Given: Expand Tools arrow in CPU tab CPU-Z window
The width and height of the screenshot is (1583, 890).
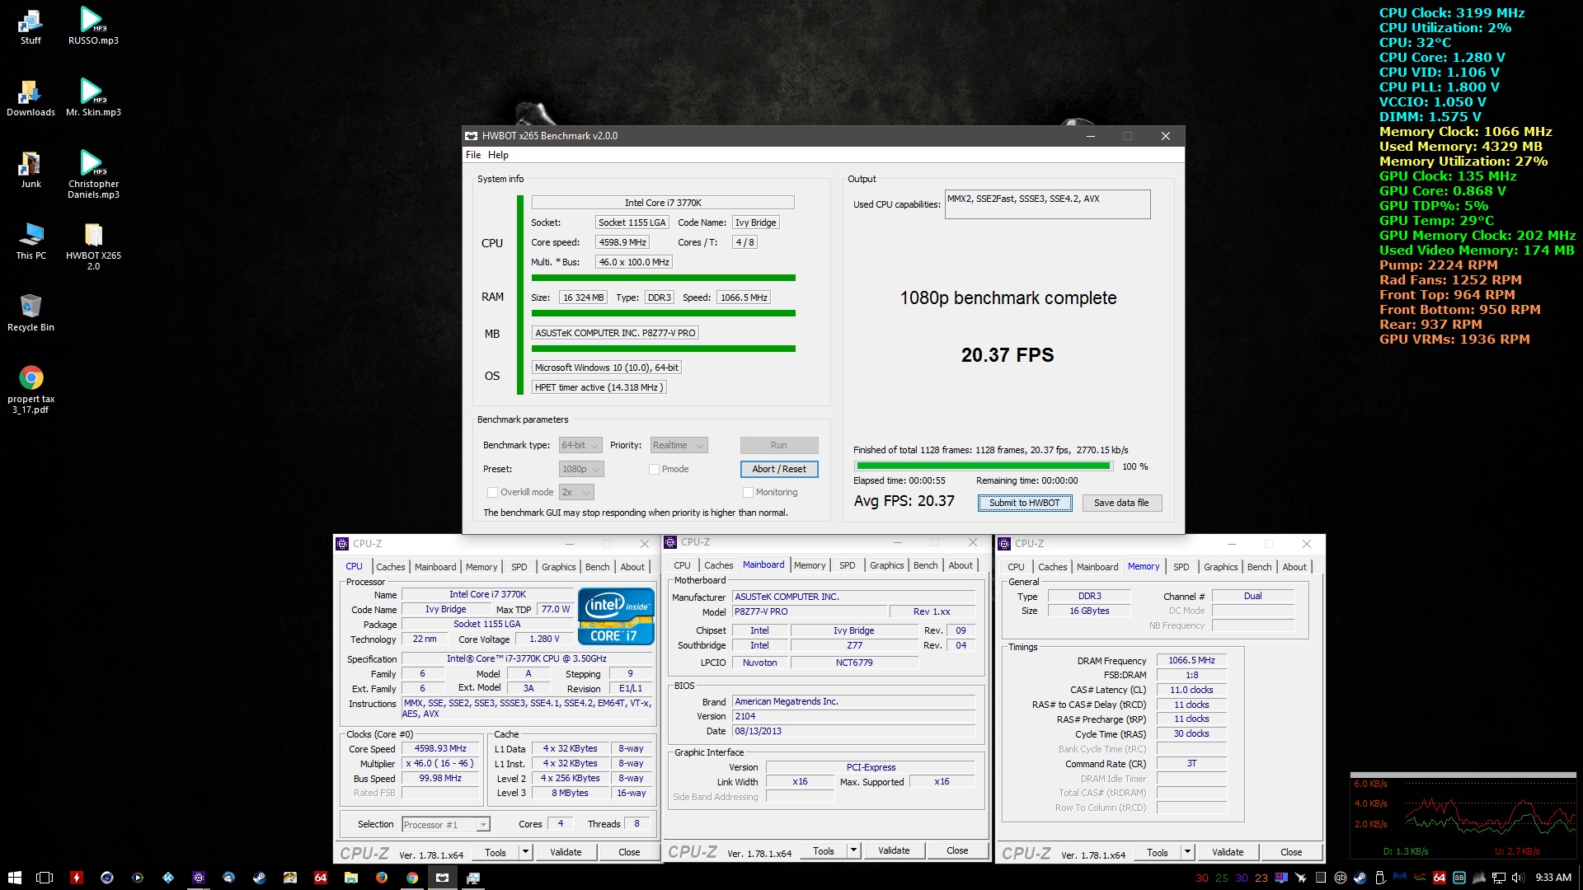Looking at the screenshot, I should (x=525, y=852).
